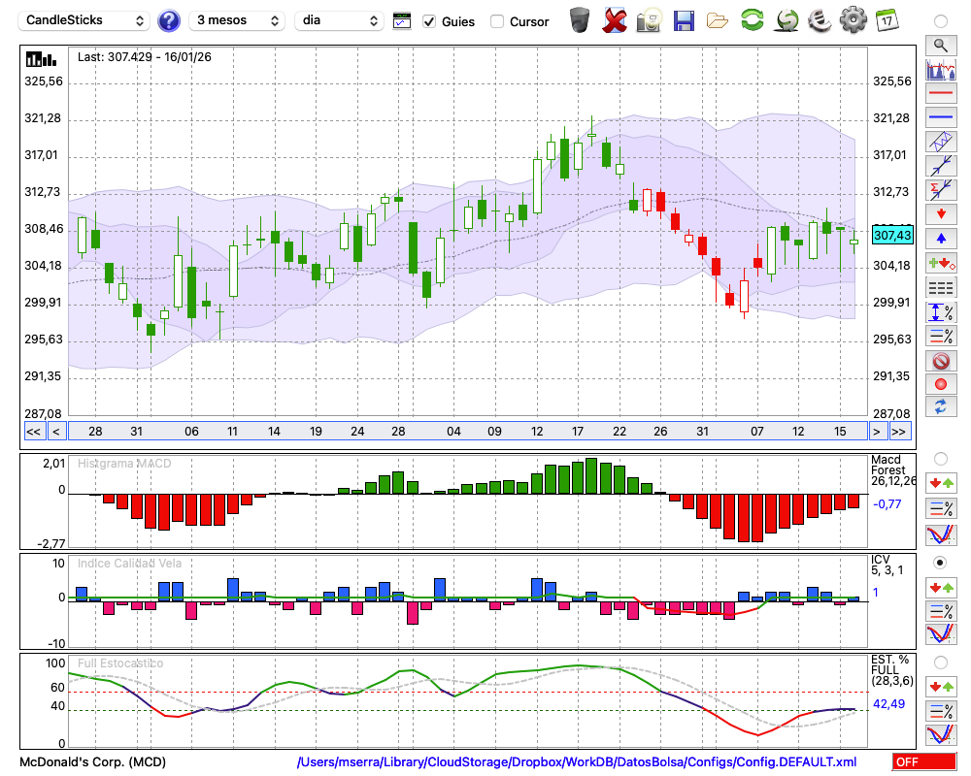Click the McDonald's Corp. (MCD) label

(93, 761)
